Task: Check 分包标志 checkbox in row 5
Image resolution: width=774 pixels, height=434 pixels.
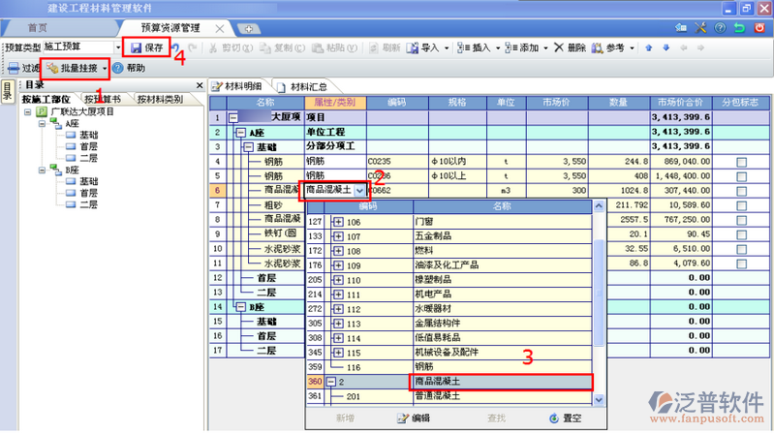Action: (742, 176)
